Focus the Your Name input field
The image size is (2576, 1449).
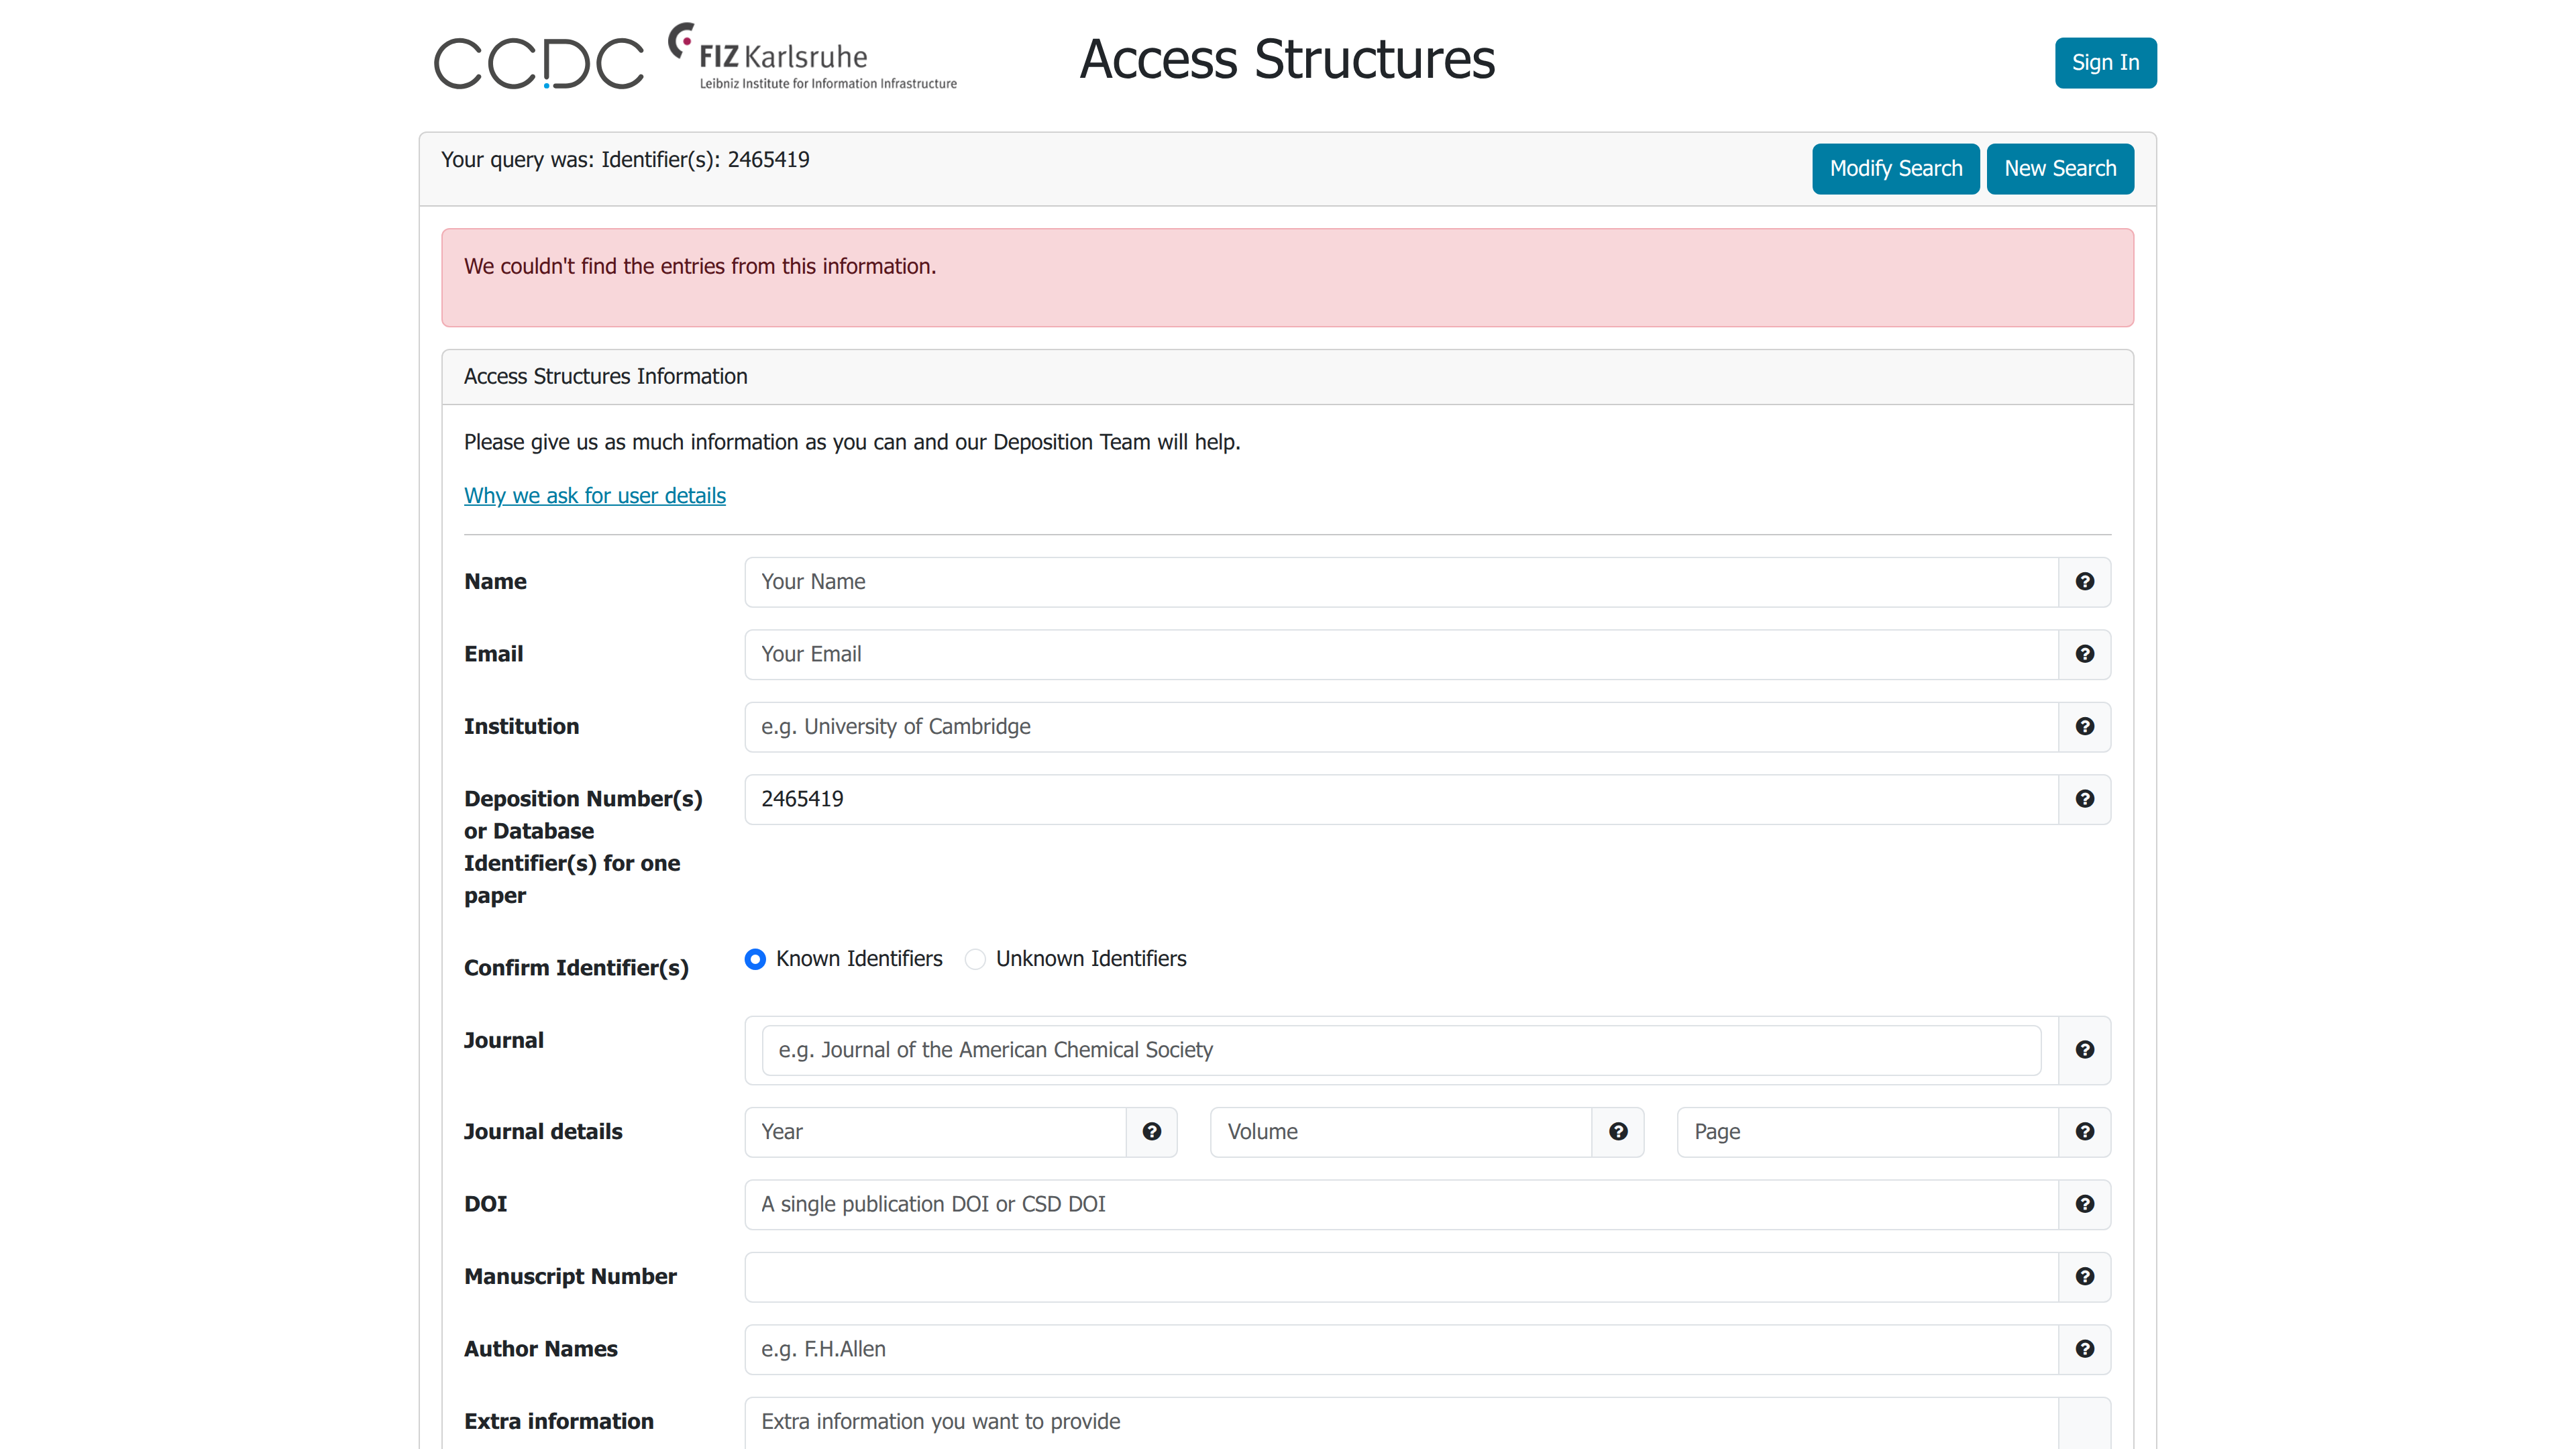1401,582
